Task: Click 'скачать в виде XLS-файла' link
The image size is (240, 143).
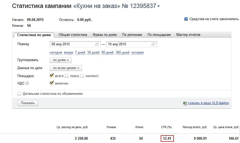Action: coord(208,103)
